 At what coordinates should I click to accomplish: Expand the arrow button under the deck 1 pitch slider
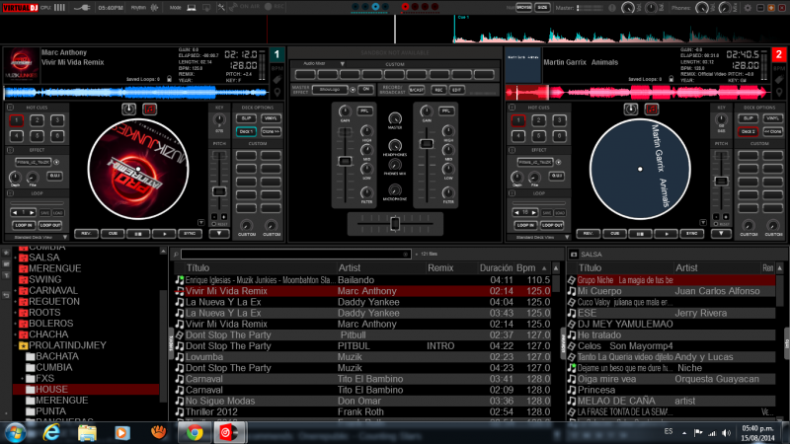[219, 234]
